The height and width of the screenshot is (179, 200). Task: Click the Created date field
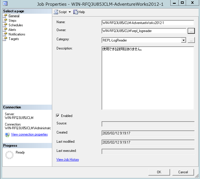point(148,133)
